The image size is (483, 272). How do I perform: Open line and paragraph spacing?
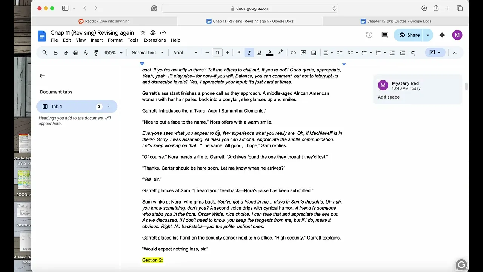[340, 53]
